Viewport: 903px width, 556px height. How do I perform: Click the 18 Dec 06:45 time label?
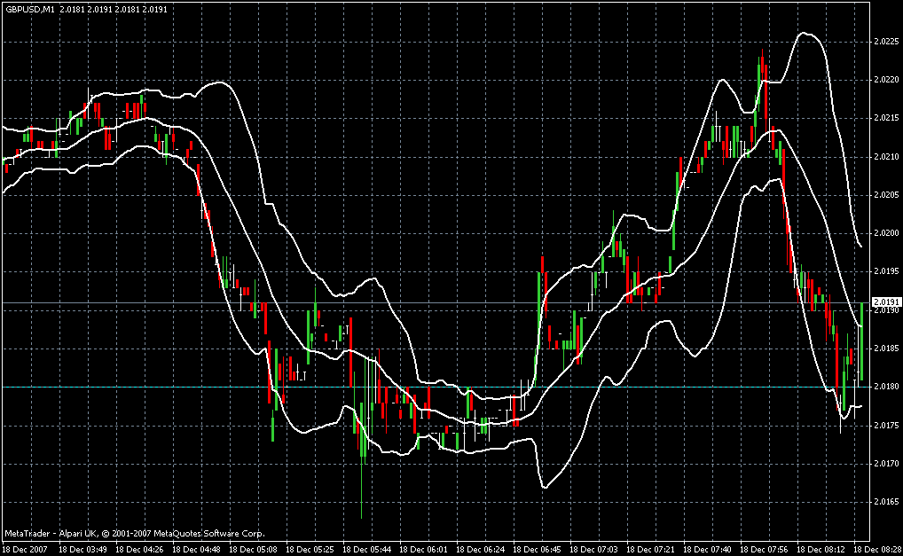click(x=537, y=549)
